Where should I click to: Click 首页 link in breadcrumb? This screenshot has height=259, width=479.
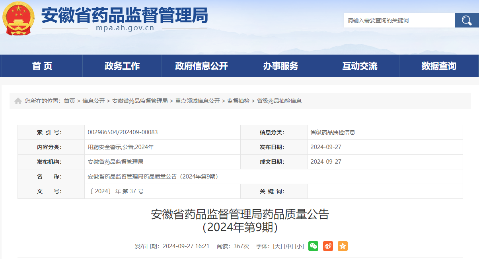coord(69,101)
